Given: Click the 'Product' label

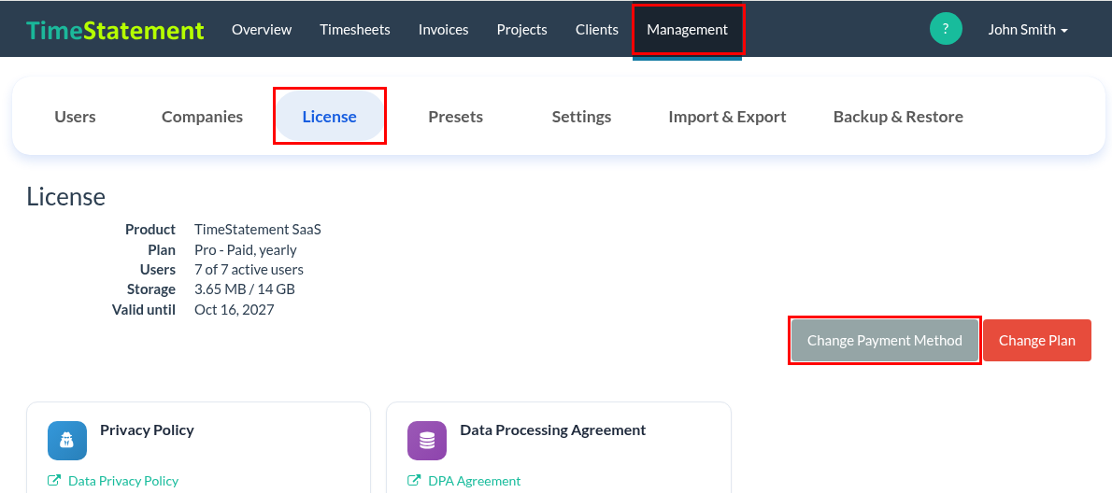Looking at the screenshot, I should click(x=150, y=230).
